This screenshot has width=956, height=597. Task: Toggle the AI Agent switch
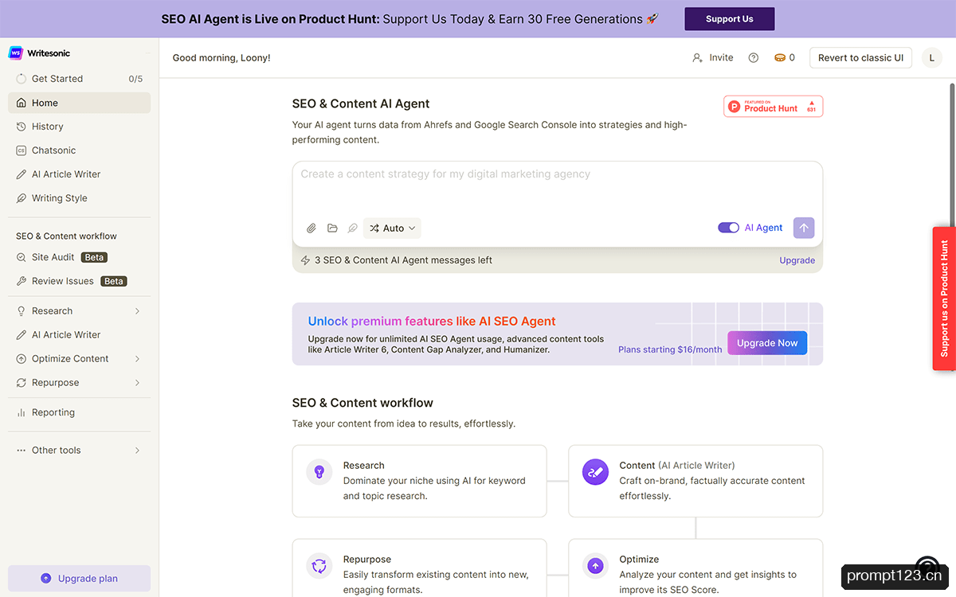point(728,228)
